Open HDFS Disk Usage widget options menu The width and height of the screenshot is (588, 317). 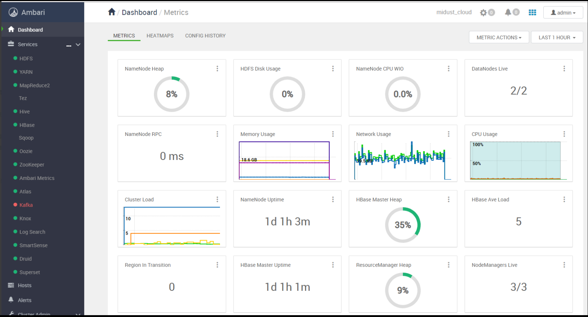pos(333,69)
